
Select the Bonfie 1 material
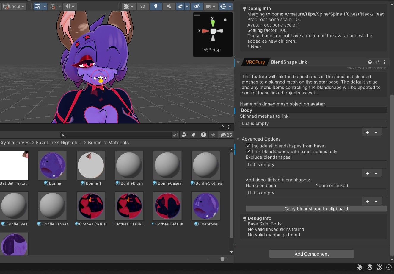point(91,165)
